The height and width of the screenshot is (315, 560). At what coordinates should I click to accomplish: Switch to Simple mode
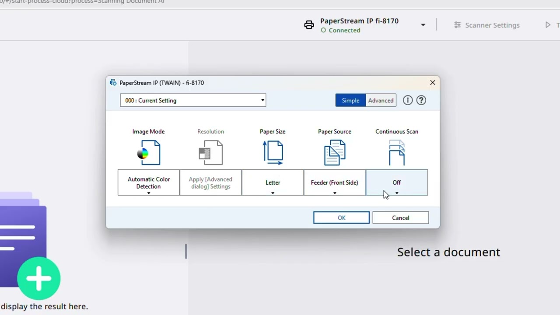350,100
